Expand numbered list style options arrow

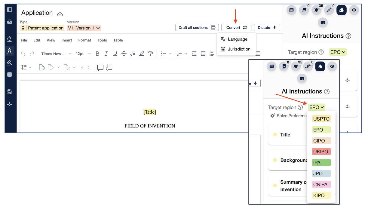[x=186, y=54]
